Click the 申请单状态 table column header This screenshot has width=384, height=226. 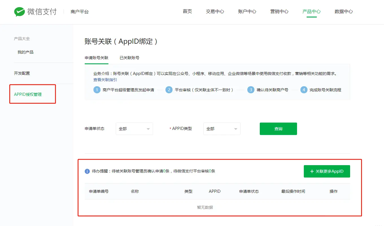(249, 191)
